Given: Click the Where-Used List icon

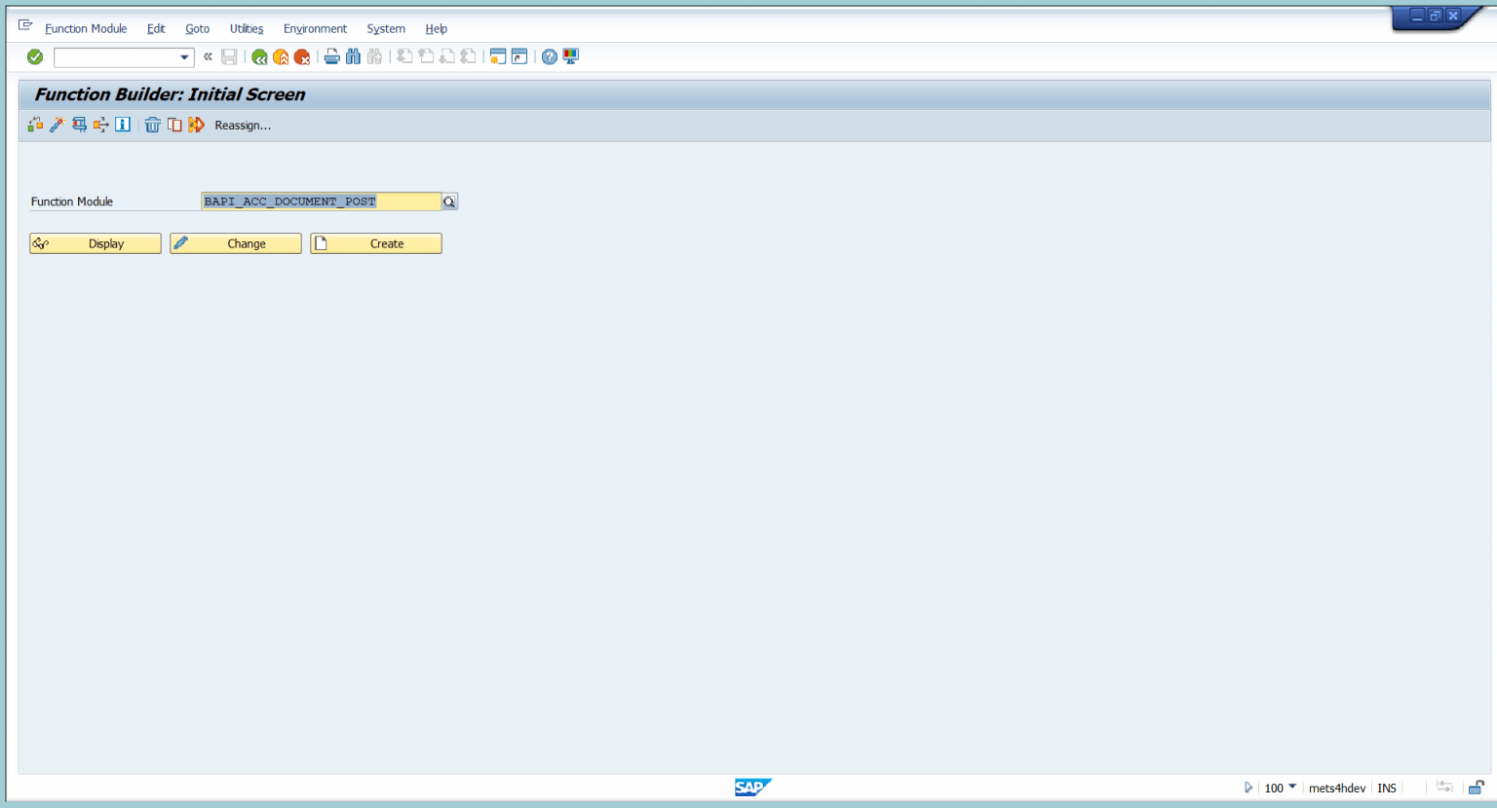Looking at the screenshot, I should 35,125.
